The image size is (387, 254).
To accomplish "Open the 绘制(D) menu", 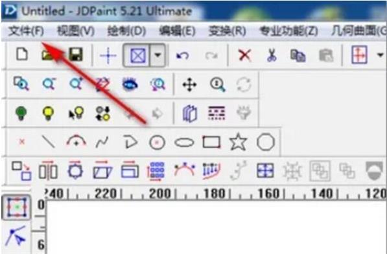I will click(x=126, y=31).
